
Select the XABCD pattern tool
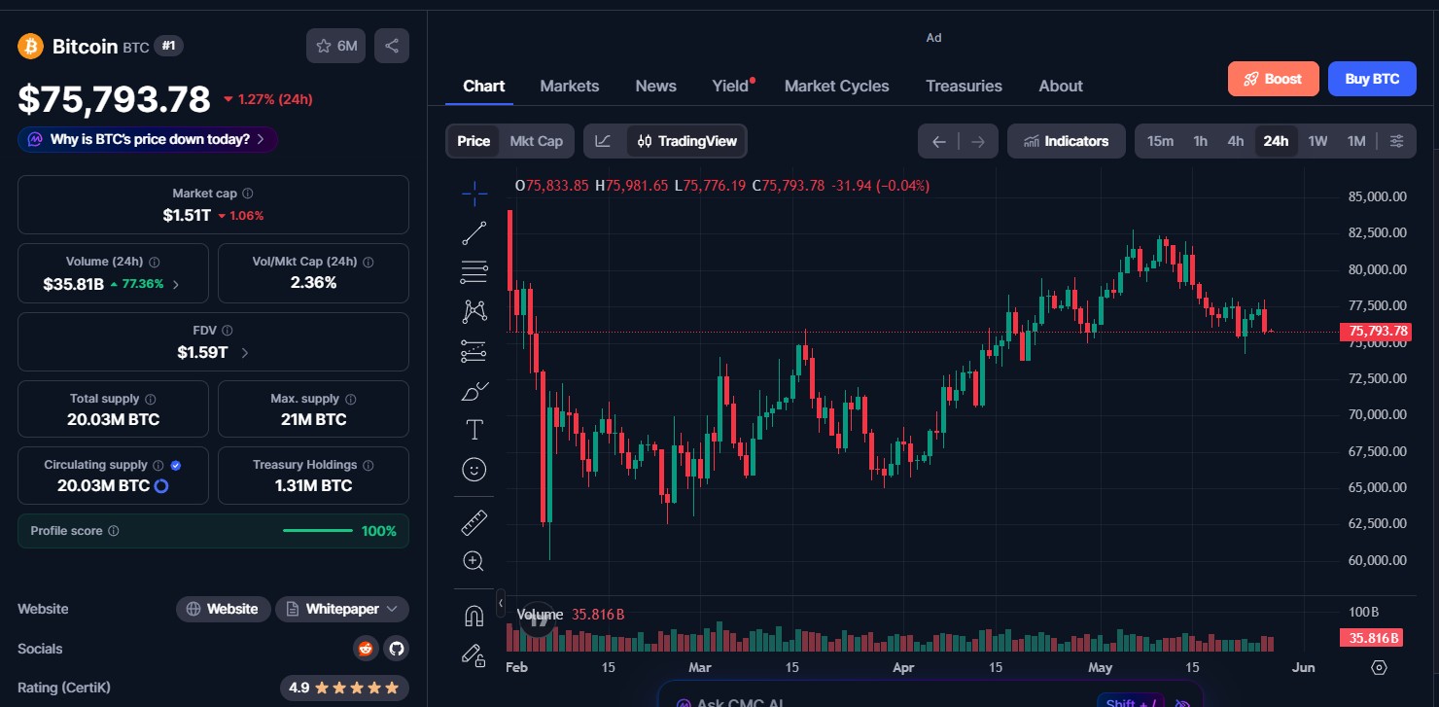pyautogui.click(x=474, y=311)
